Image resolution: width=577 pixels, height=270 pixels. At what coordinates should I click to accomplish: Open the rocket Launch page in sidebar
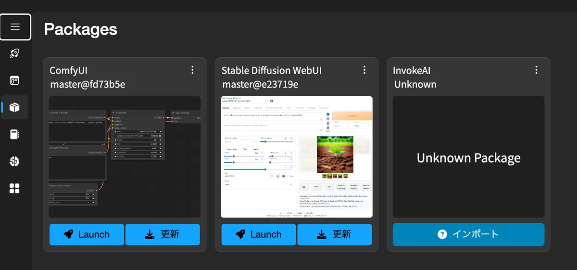click(x=15, y=53)
